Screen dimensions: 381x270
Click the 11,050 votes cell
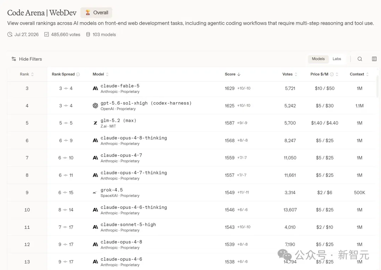coord(290,158)
